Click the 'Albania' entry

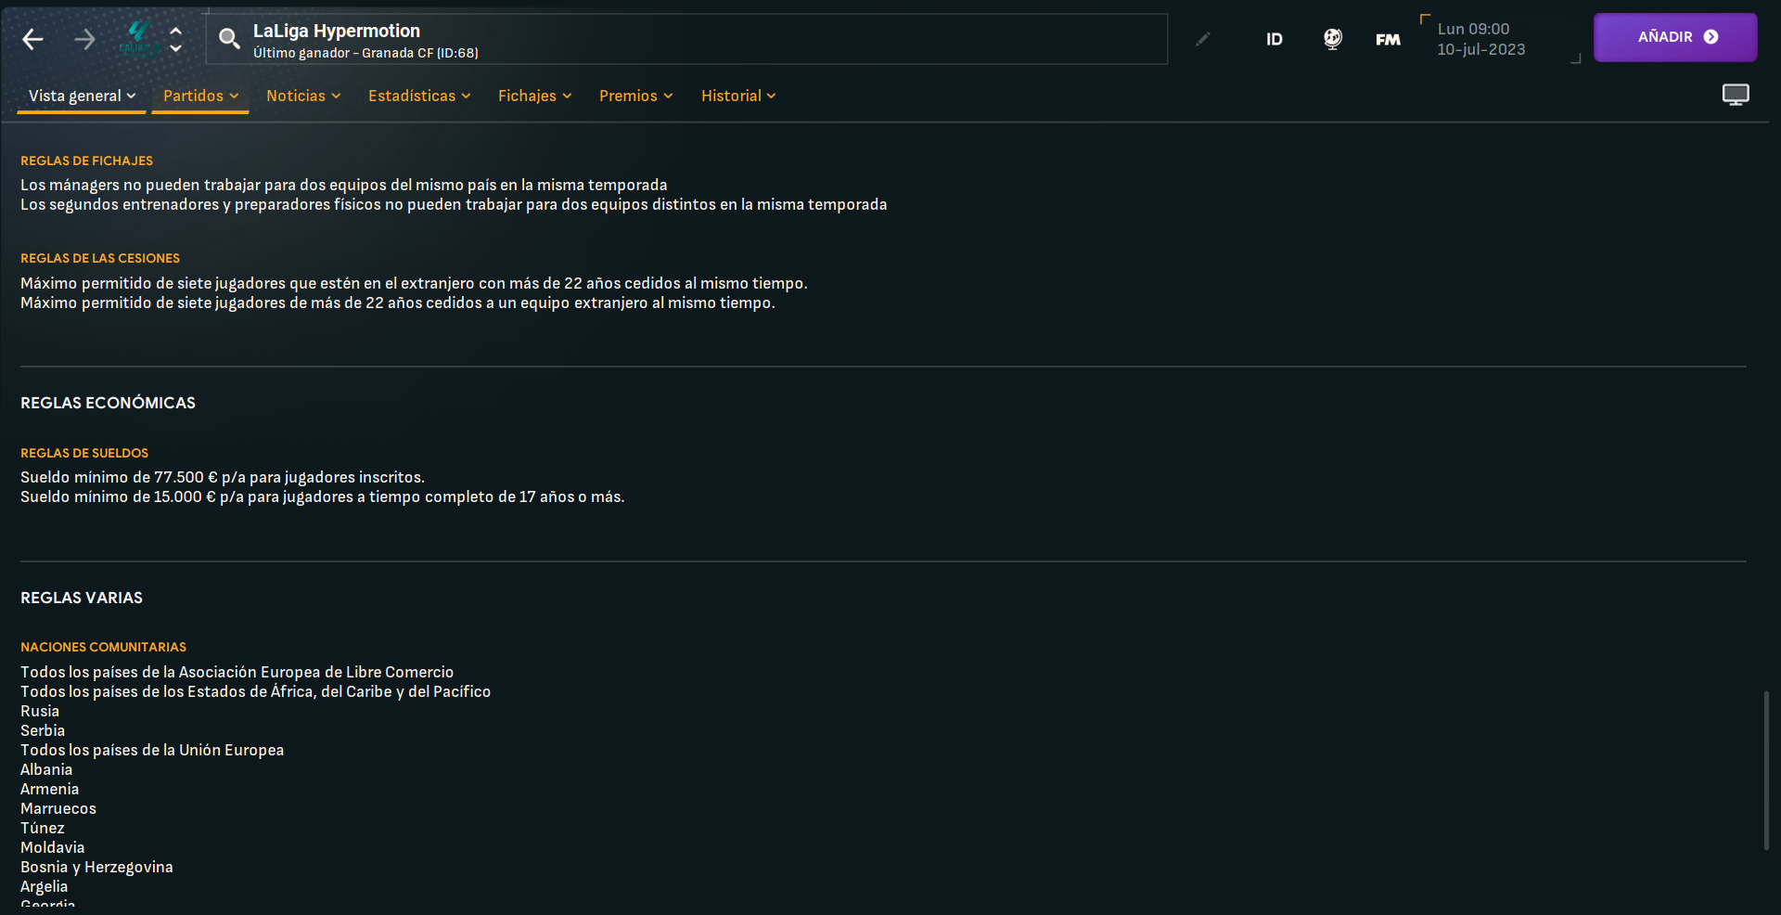click(x=46, y=769)
